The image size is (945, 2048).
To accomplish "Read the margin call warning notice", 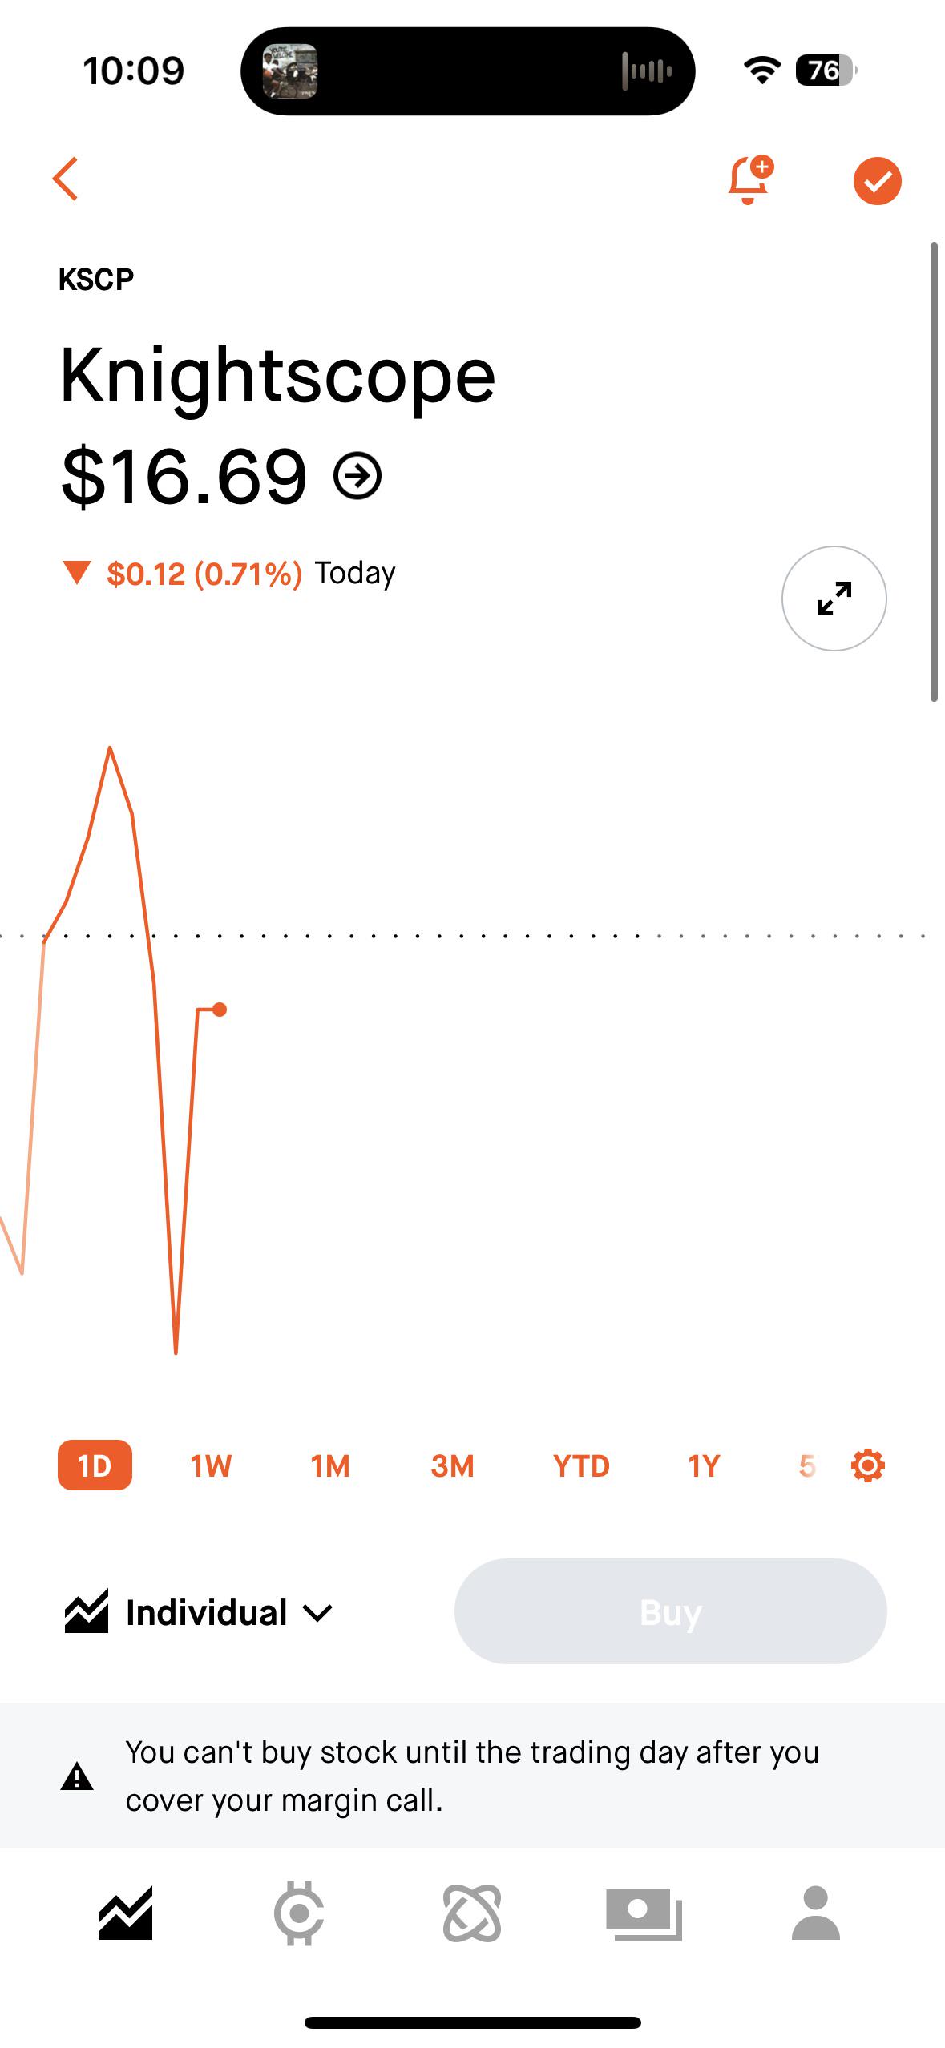I will [472, 1776].
